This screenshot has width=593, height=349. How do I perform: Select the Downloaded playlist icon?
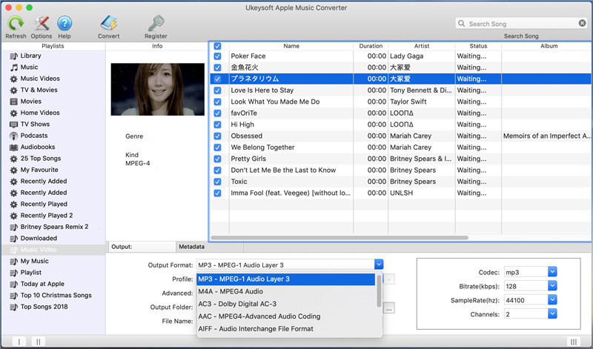[13, 238]
